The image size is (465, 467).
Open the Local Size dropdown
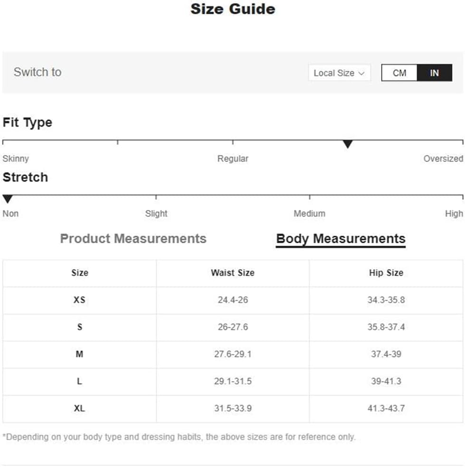[x=340, y=73]
